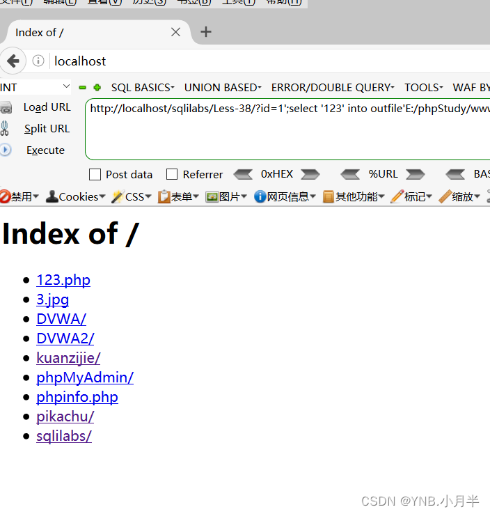Open the 其他功能 toolbar menu
Viewport: 490px width, 514px height.
pos(354,196)
